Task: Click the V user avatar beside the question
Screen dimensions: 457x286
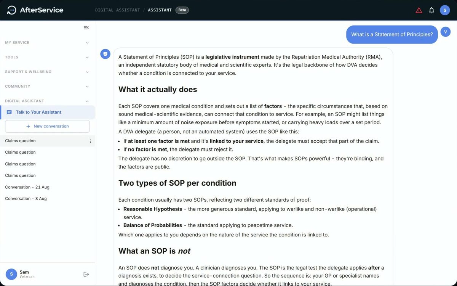Action: [x=445, y=32]
